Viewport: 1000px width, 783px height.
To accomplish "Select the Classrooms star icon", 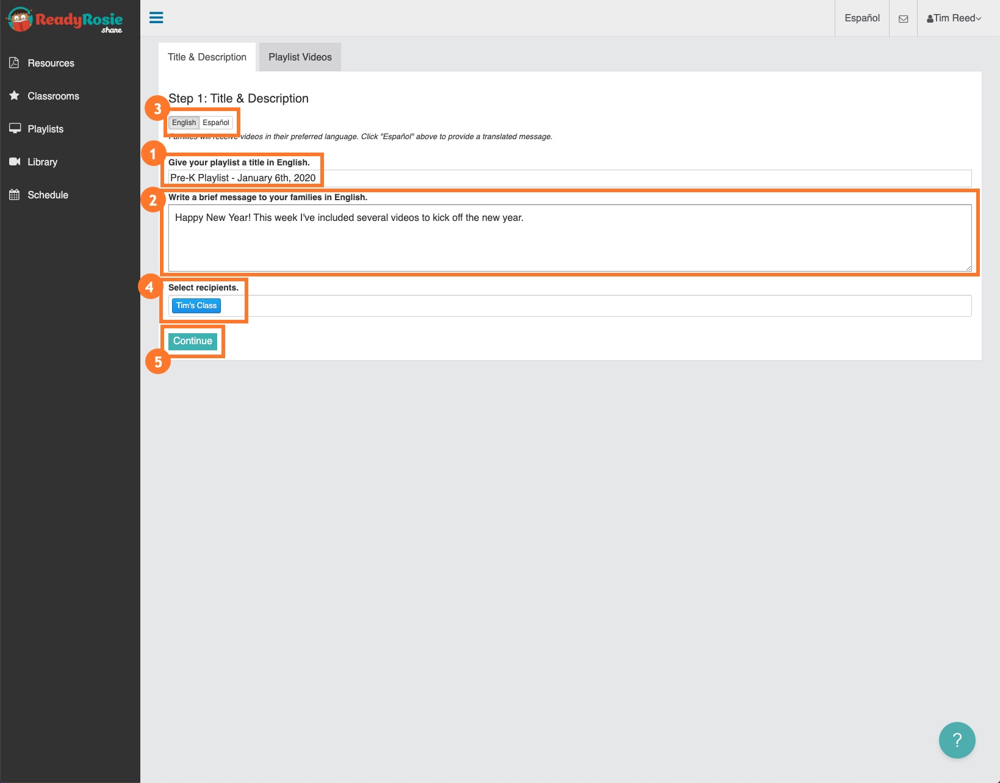I will coord(14,96).
